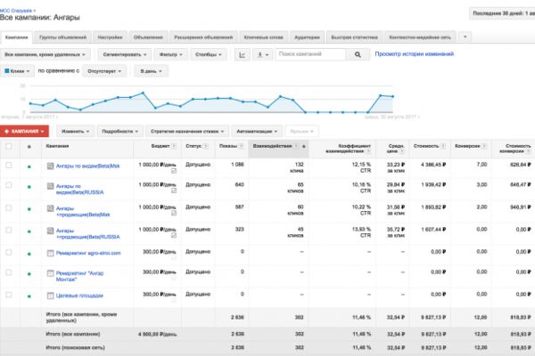Click display icon for Целевые площадки
Image resolution: width=535 pixels, height=356 pixels.
pyautogui.click(x=50, y=295)
